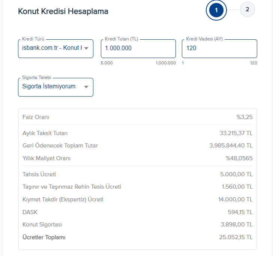Click the Kıymet Takdir (Ekspertiz) Ücreti label
Viewport: 273px width, 256px height.
(x=63, y=199)
